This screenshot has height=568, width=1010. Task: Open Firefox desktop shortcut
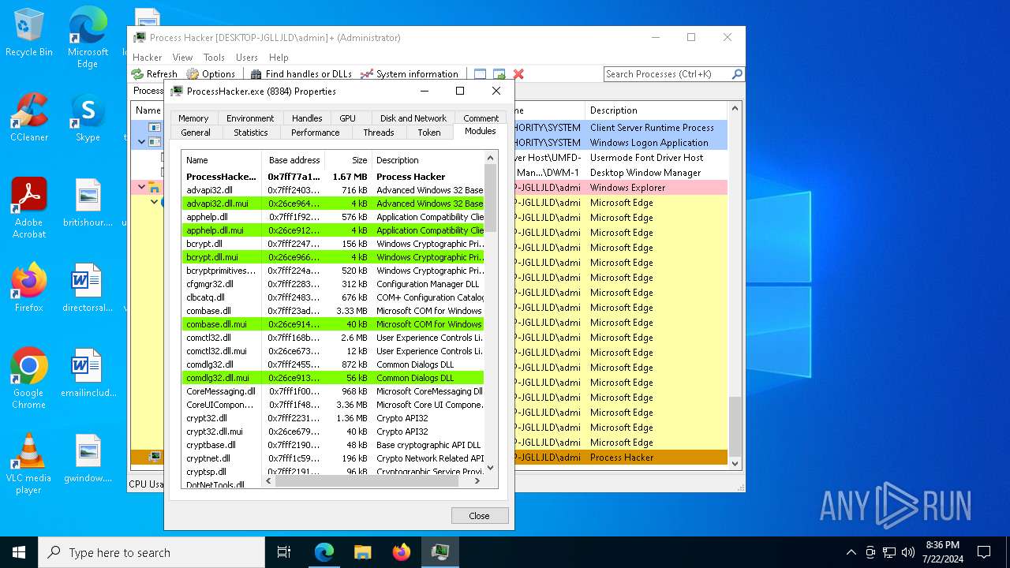[29, 288]
